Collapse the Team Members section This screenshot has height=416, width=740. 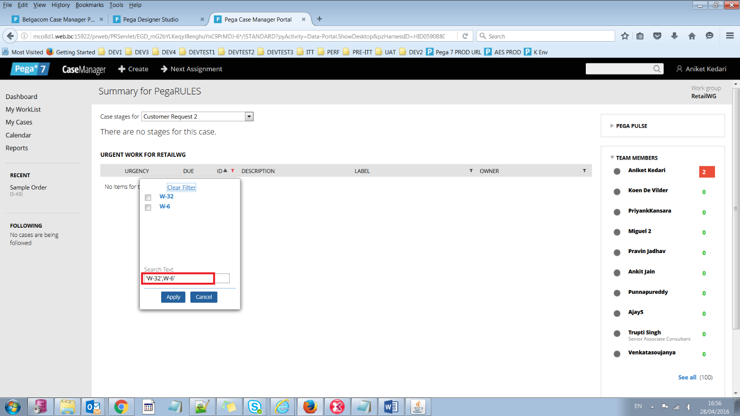[x=612, y=158]
